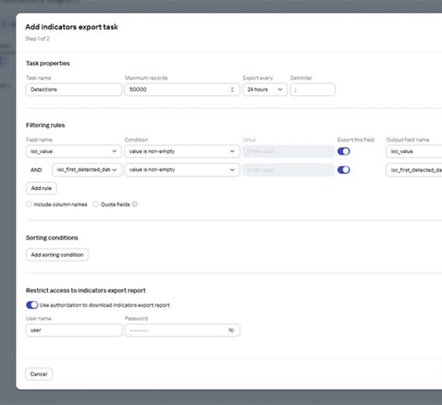Screen dimensions: 442x405
Task: Click the Step 1 of 2 text
Action: [38, 38]
